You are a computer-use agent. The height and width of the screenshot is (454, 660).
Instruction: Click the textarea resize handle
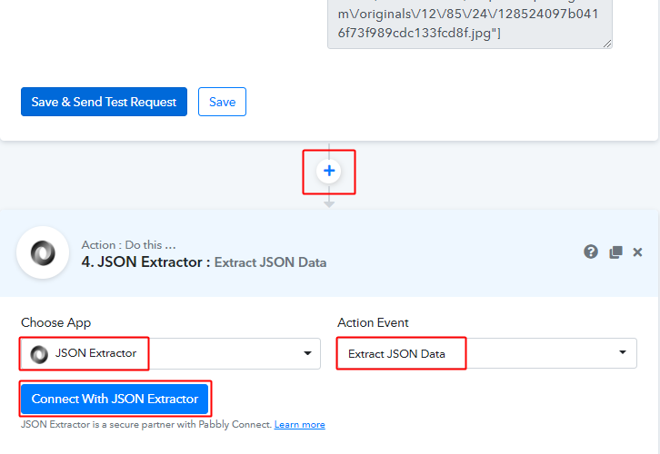(607, 44)
